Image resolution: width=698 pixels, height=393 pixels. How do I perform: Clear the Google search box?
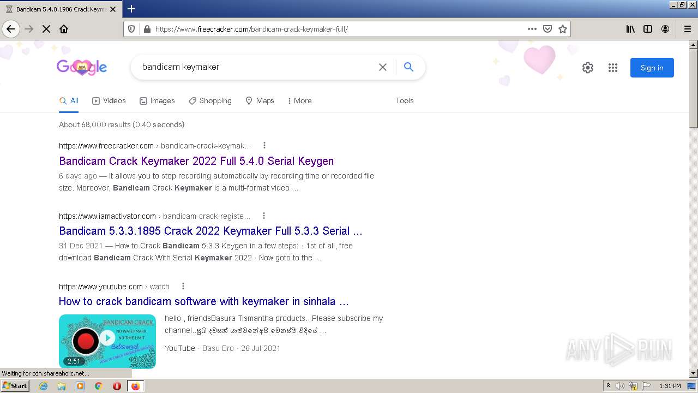[x=383, y=67]
